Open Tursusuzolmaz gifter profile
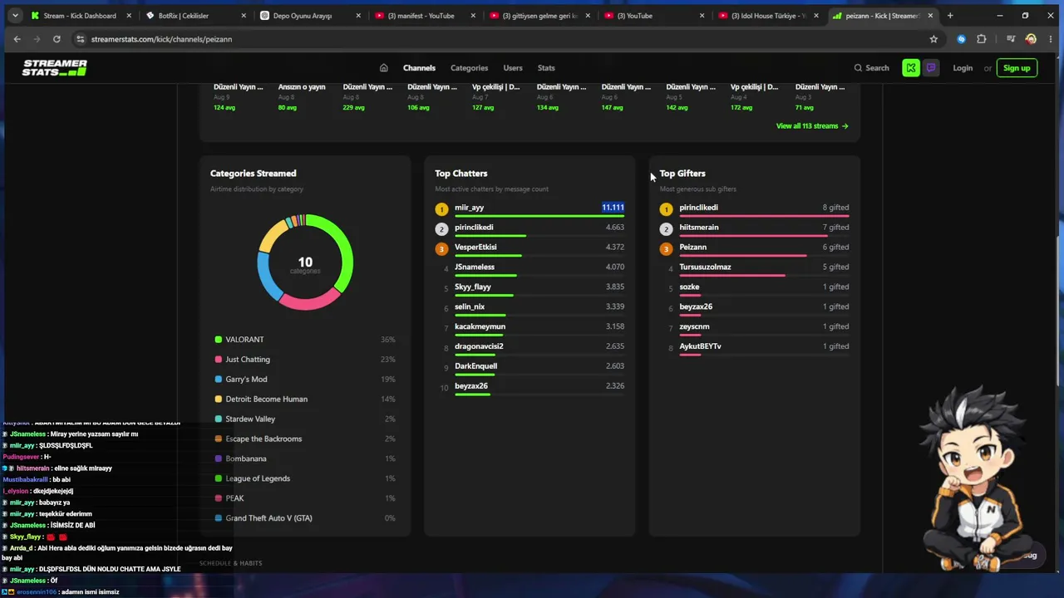Image resolution: width=1064 pixels, height=598 pixels. coord(705,267)
